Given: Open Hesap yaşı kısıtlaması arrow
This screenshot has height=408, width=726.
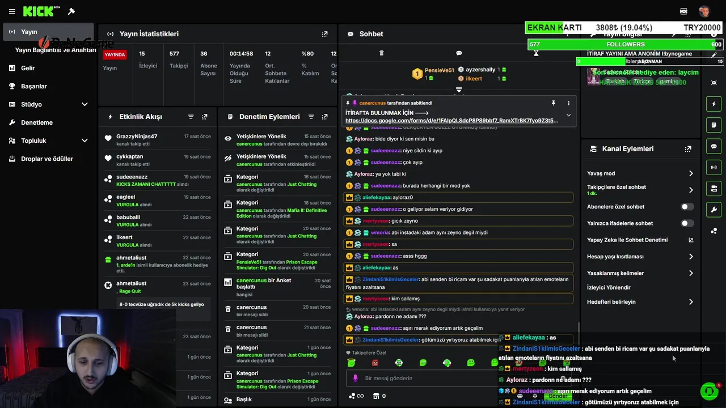Looking at the screenshot, I should pyautogui.click(x=691, y=257).
